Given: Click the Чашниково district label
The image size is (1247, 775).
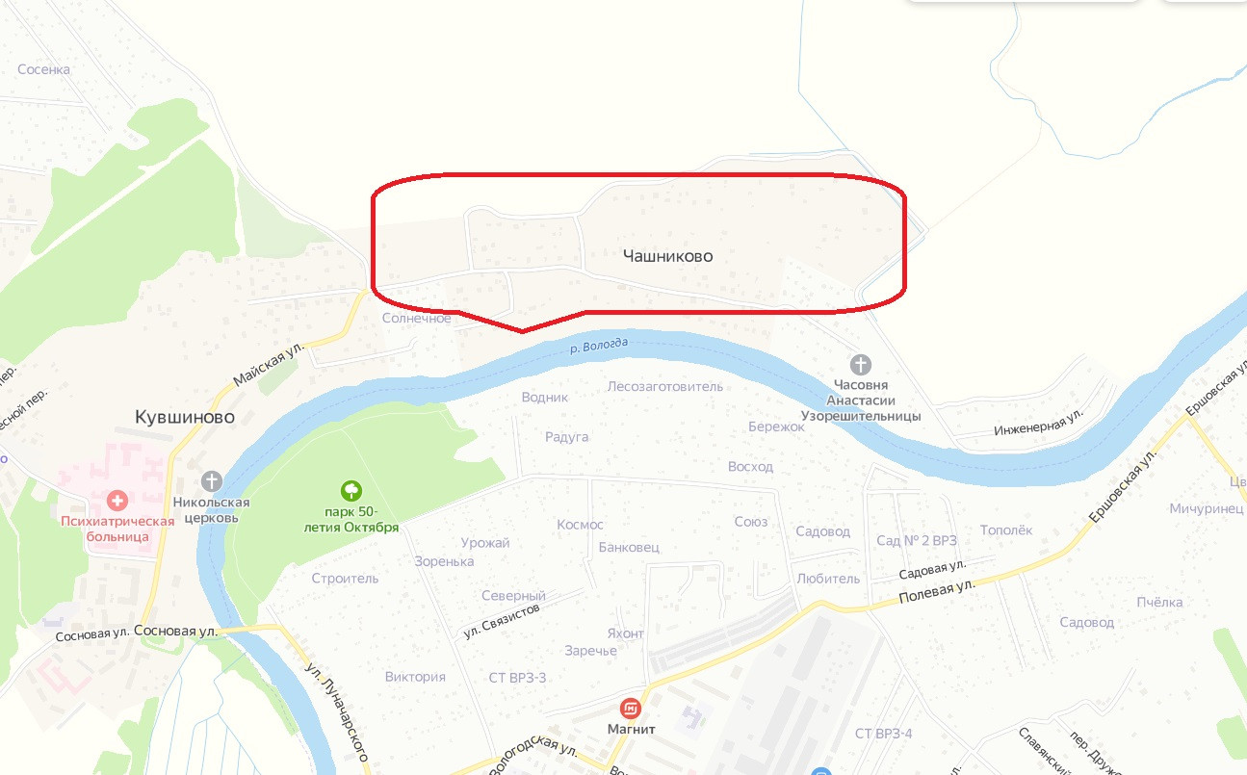Looking at the screenshot, I should [x=667, y=256].
